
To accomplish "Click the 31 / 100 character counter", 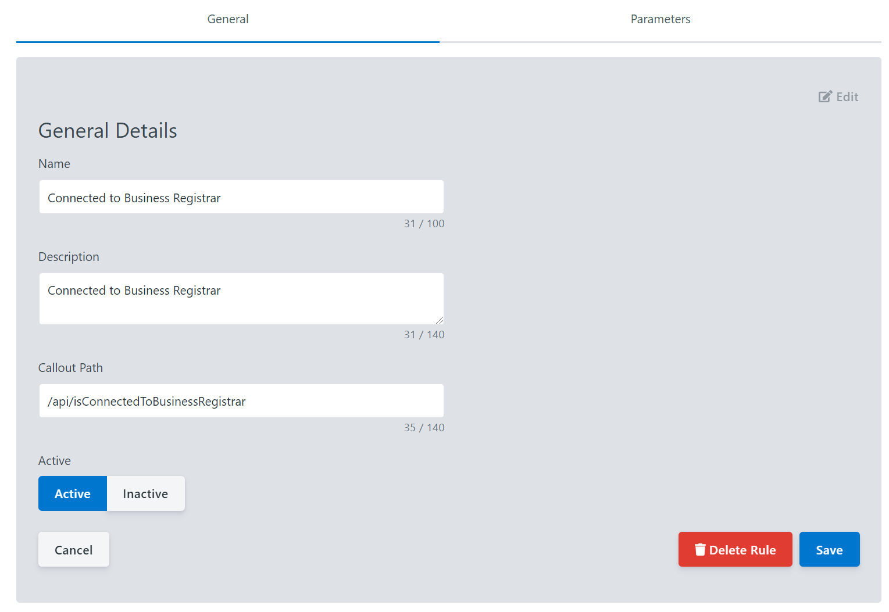I will pos(424,224).
